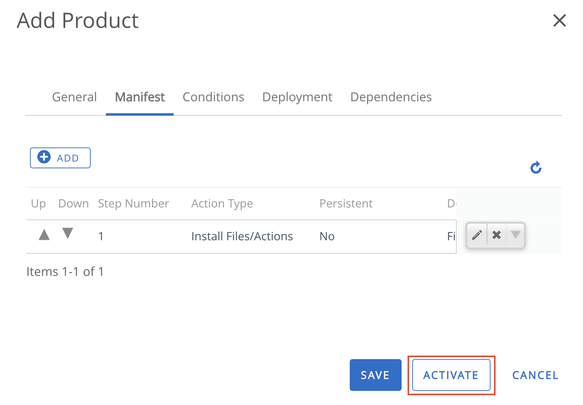Screen dimensions: 583x405
Task: Save the product
Action: (375, 375)
